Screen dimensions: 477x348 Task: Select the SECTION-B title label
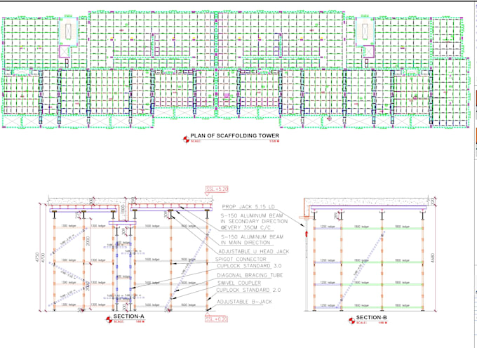pos(372,318)
